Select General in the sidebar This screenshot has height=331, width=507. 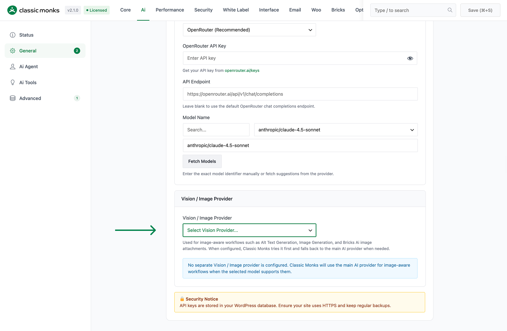(x=45, y=51)
